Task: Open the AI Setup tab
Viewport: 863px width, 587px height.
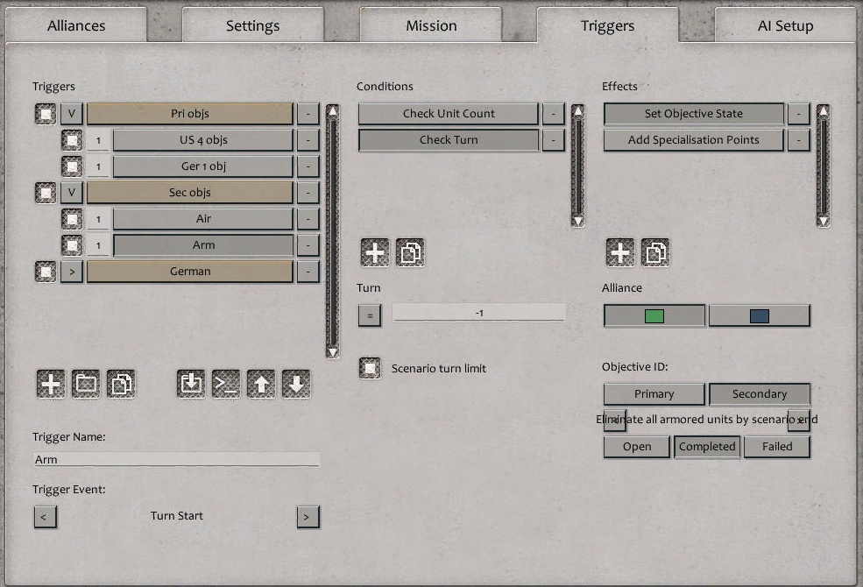Action: tap(785, 26)
